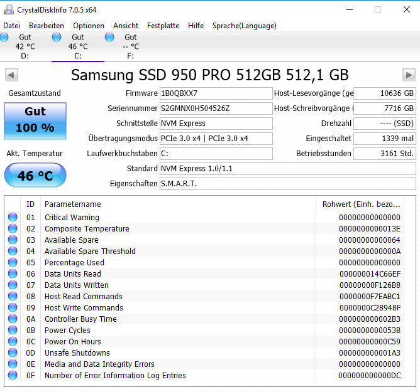Open the Optionen menu
This screenshot has height=392, width=420.
pyautogui.click(x=89, y=26)
